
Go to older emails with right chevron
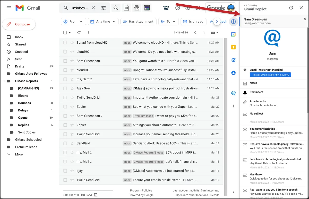tap(204, 33)
